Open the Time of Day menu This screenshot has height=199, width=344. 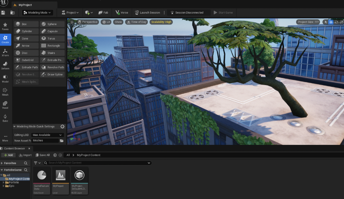136,22
